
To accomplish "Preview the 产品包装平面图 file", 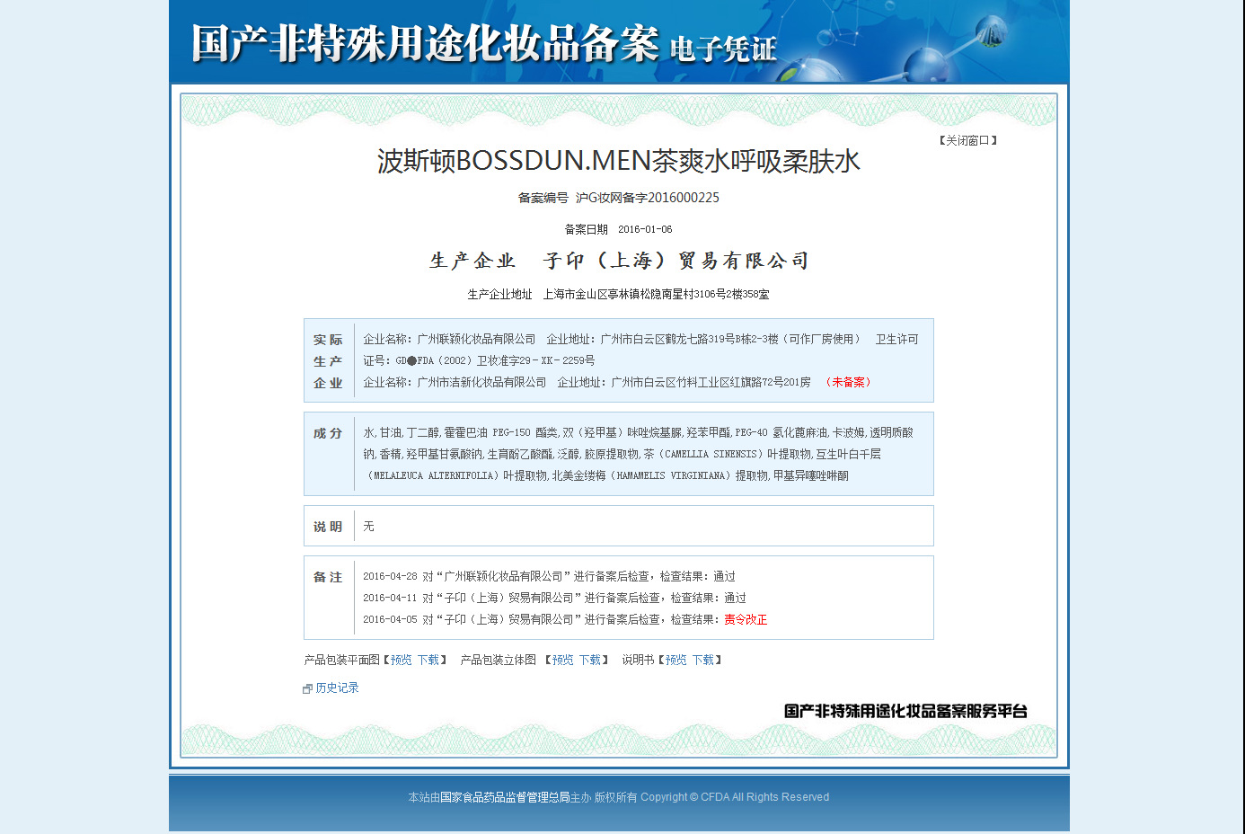I will [x=402, y=660].
